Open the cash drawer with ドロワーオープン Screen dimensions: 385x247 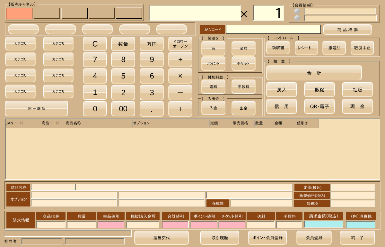point(180,44)
